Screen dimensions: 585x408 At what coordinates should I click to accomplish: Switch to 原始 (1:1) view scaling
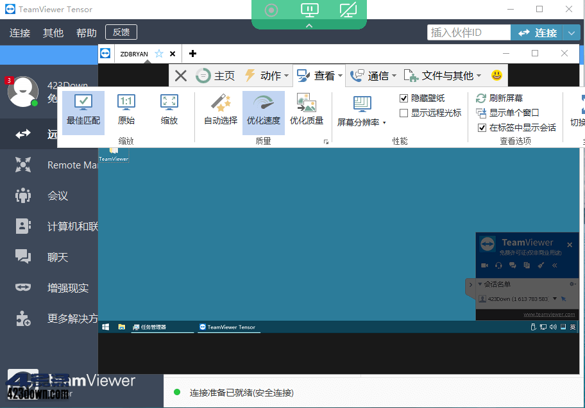[126, 111]
